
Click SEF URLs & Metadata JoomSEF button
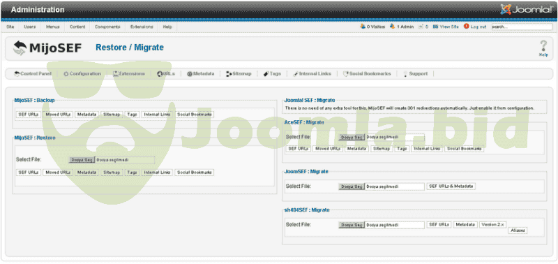pyautogui.click(x=451, y=186)
